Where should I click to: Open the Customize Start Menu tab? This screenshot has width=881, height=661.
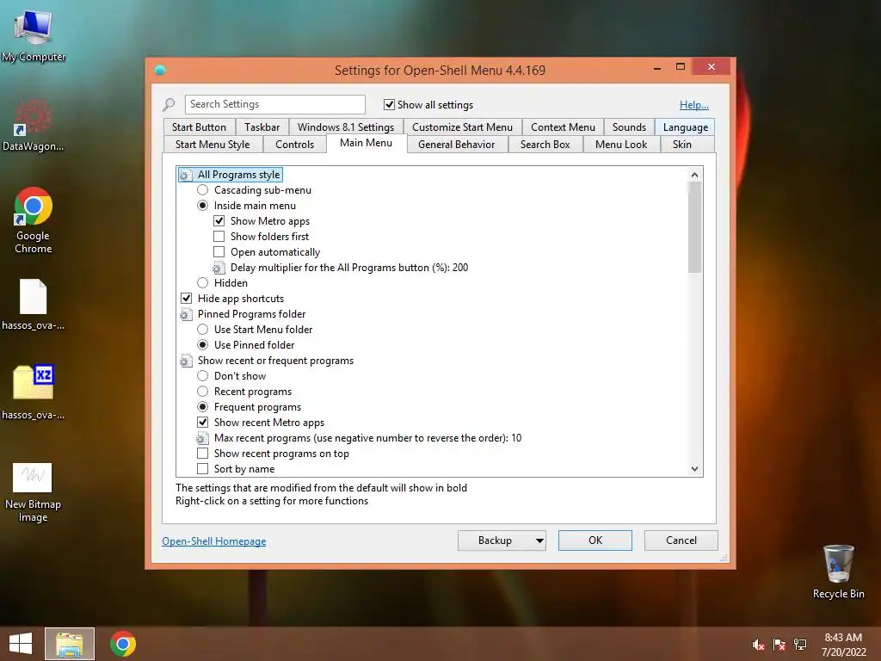[462, 127]
